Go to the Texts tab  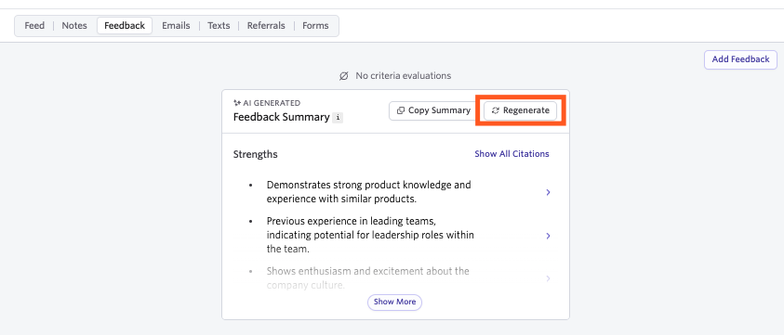pos(219,25)
